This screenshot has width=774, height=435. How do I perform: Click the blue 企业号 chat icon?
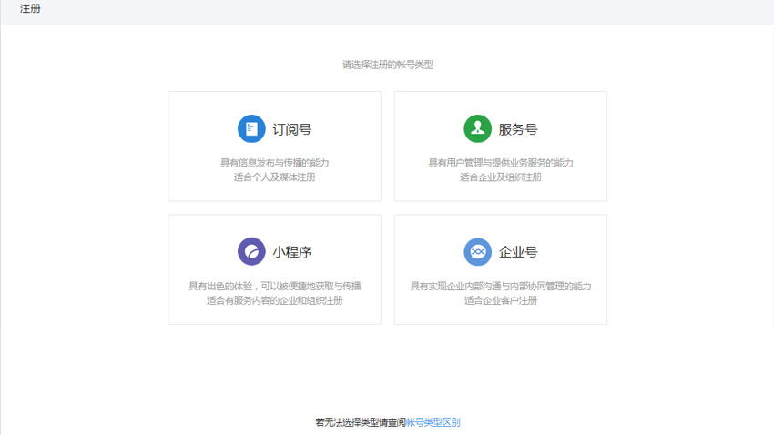(477, 251)
